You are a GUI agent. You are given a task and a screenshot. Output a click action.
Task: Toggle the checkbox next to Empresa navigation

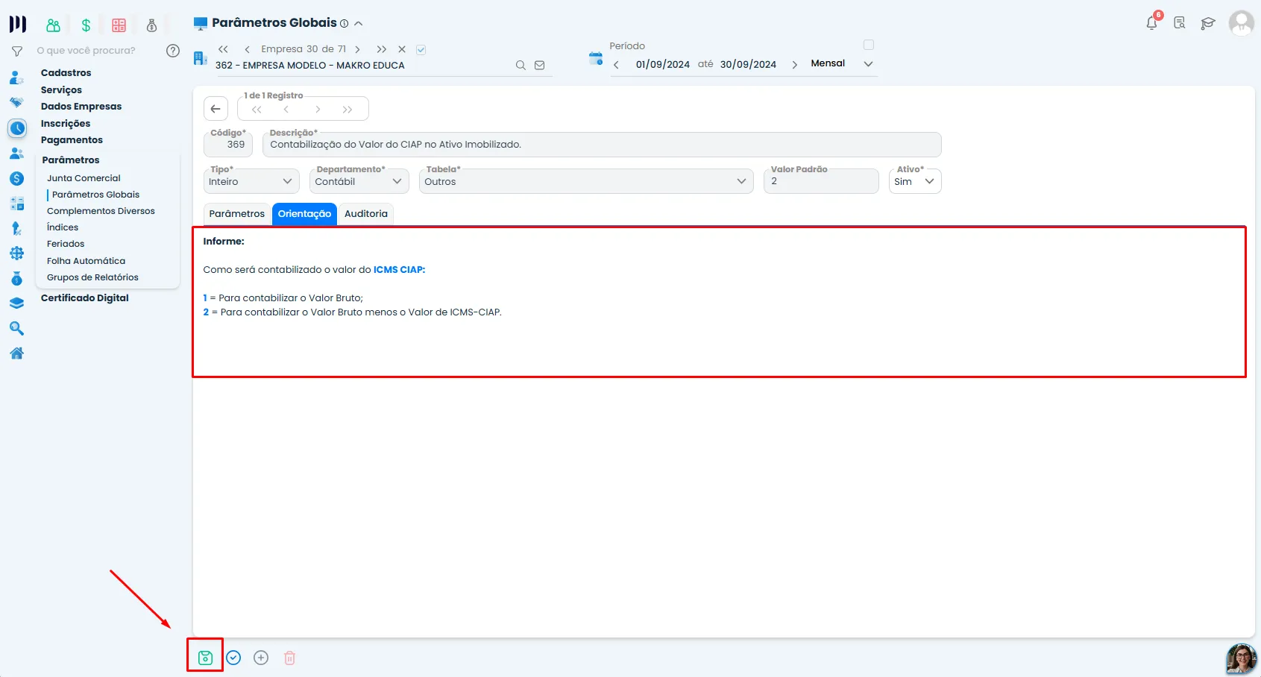pos(421,50)
